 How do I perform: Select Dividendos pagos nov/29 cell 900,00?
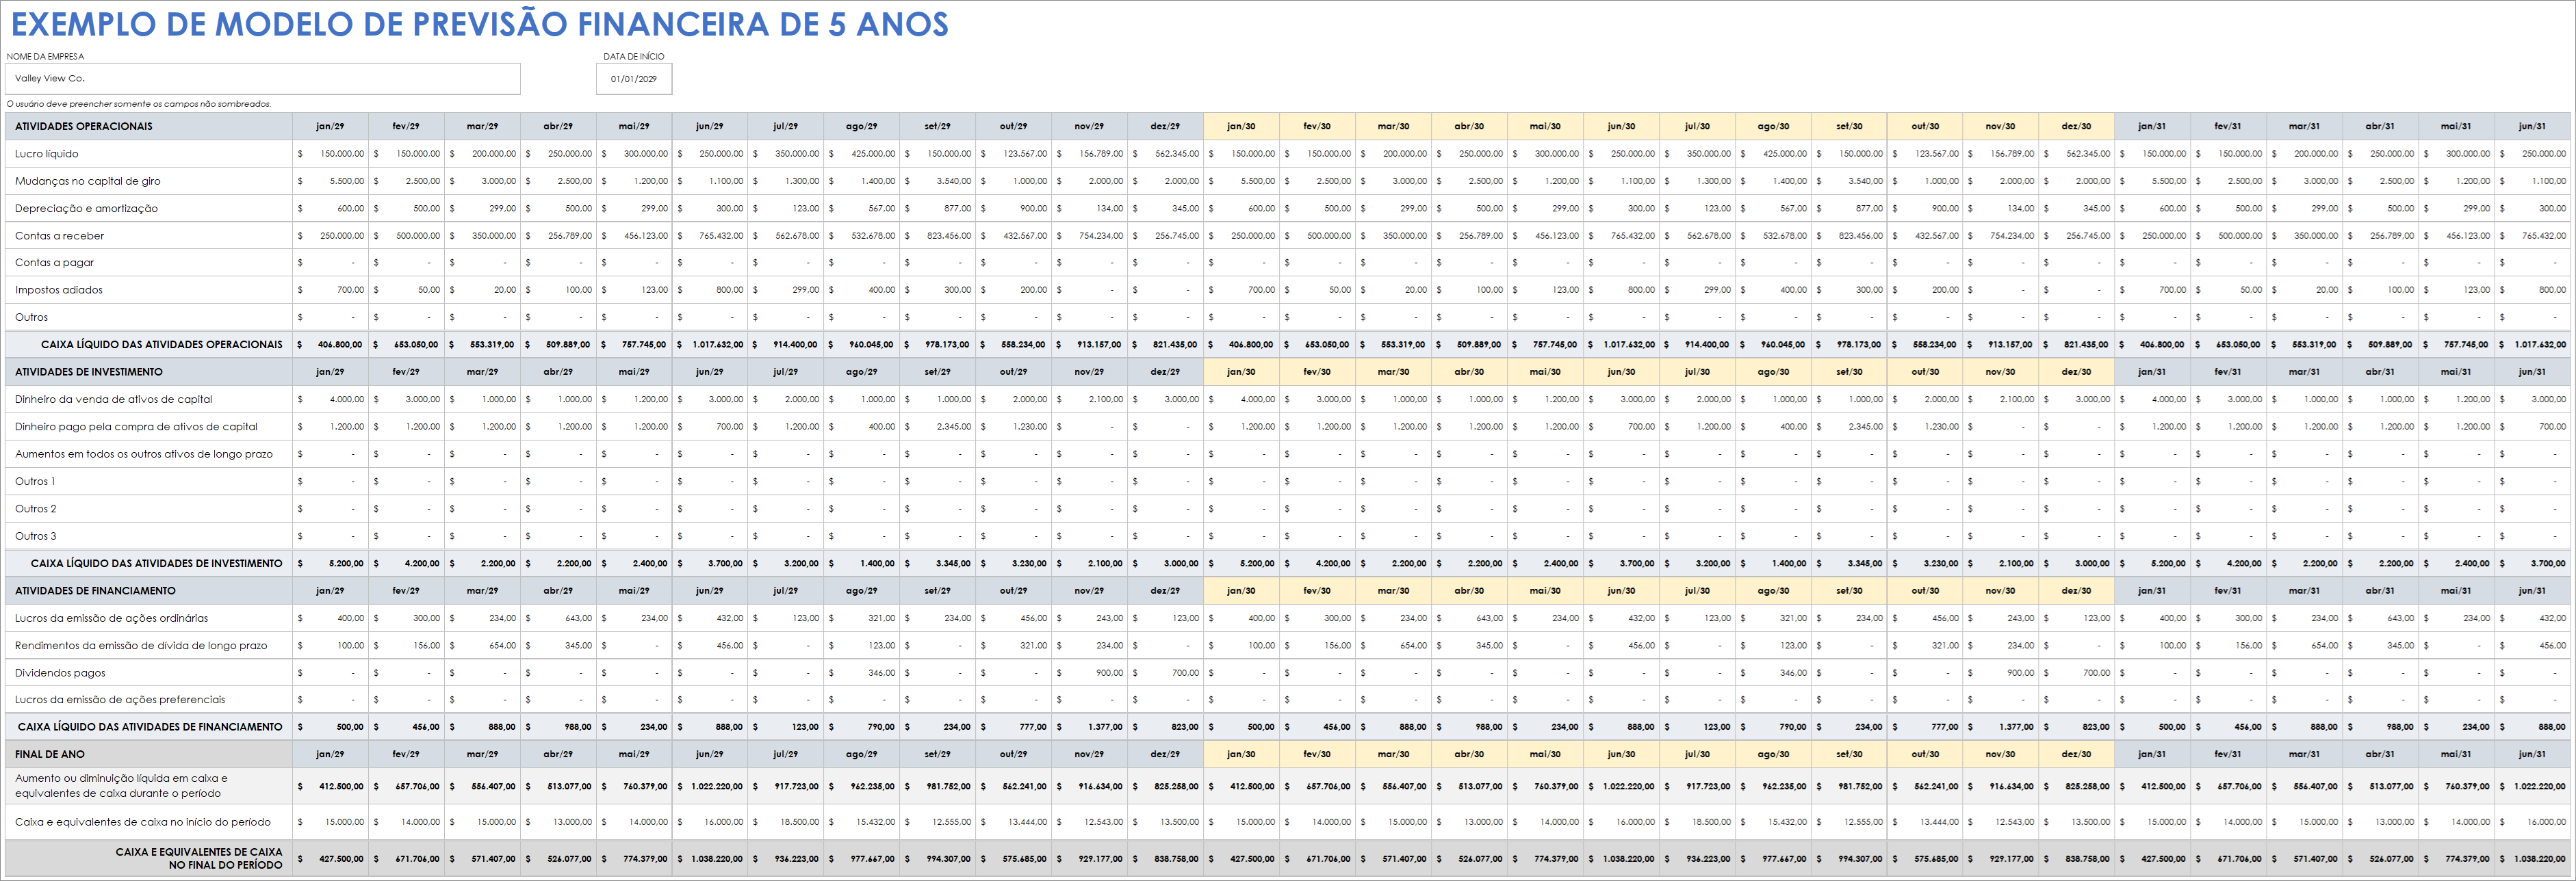1089,673
